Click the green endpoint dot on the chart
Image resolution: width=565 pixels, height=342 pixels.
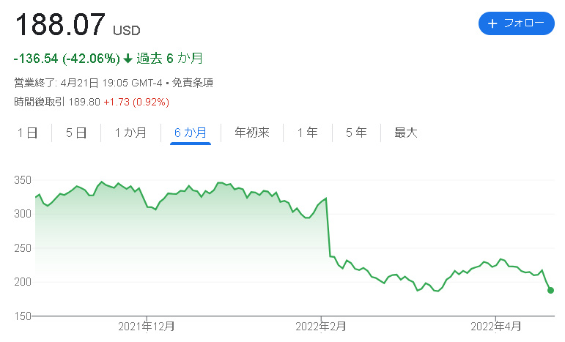pos(550,290)
